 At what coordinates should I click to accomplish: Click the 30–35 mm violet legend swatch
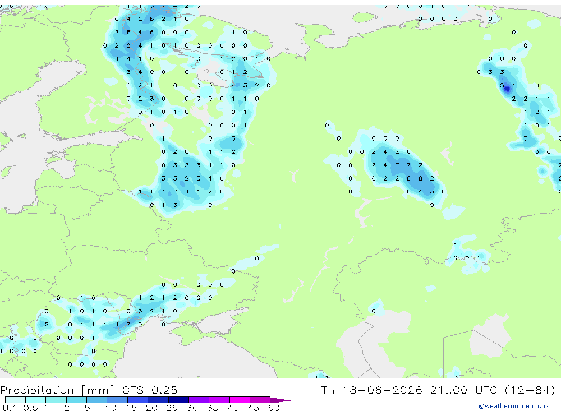[199, 400]
